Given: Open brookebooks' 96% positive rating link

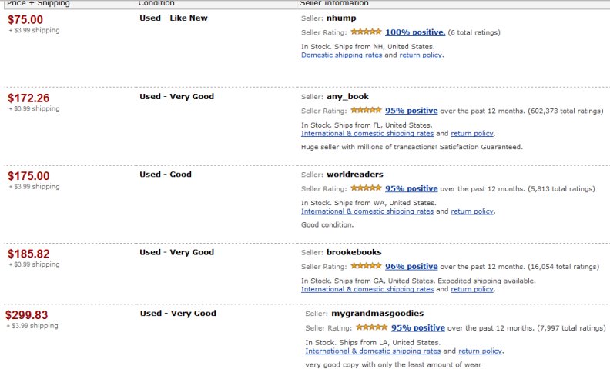Looking at the screenshot, I should (x=411, y=267).
